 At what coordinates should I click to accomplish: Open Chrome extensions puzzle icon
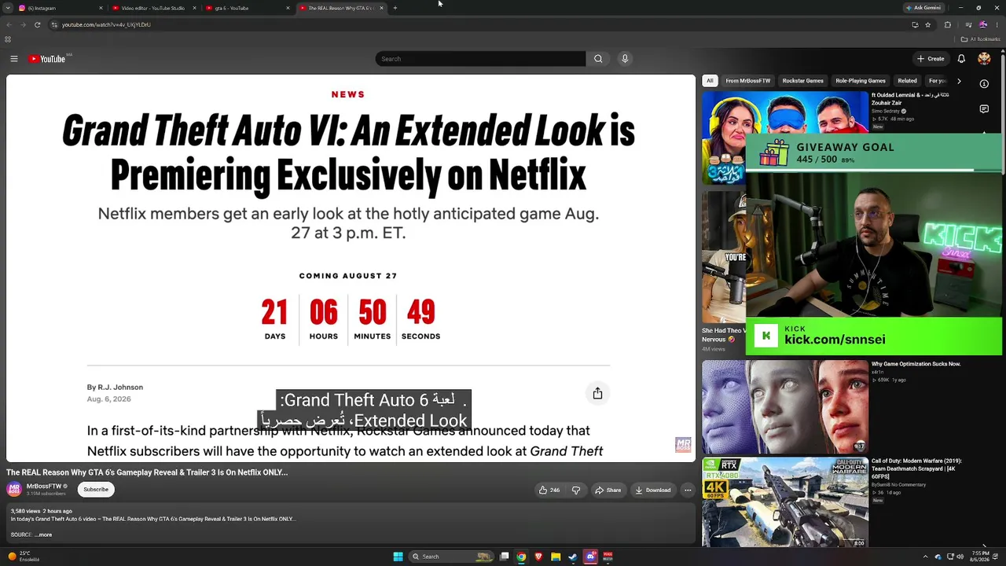click(947, 24)
